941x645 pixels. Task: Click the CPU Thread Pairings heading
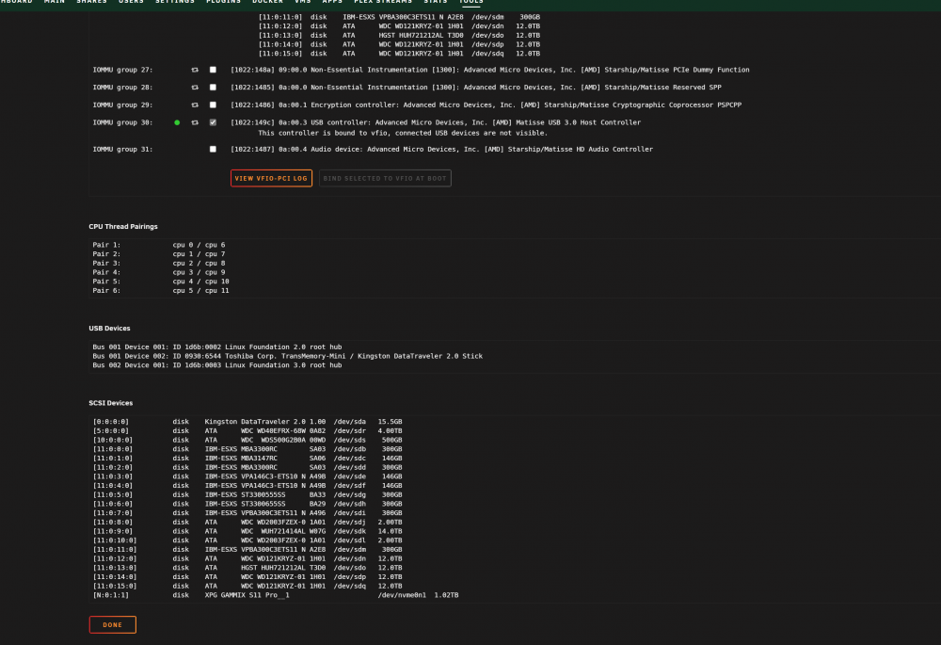coord(123,226)
